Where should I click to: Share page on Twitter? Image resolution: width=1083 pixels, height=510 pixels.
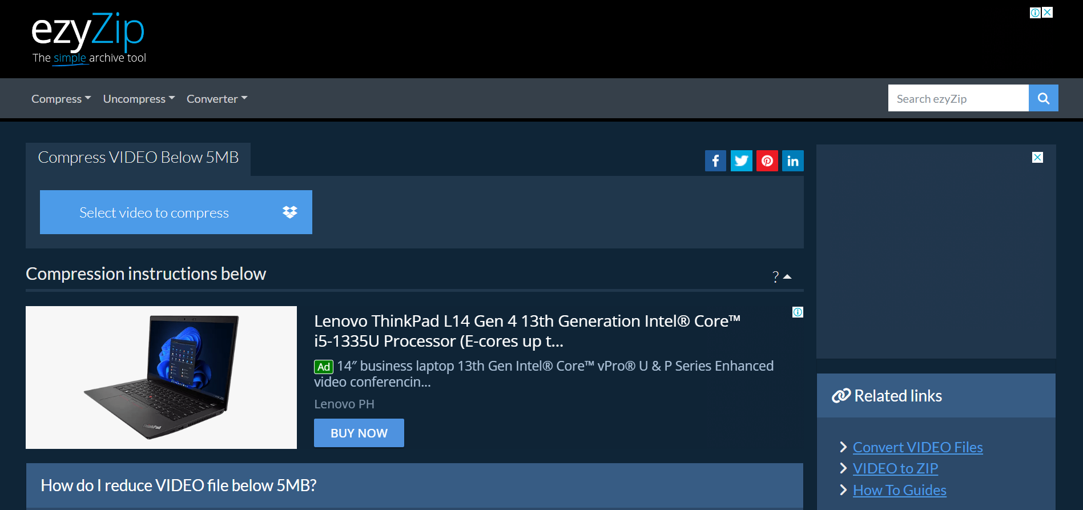742,161
